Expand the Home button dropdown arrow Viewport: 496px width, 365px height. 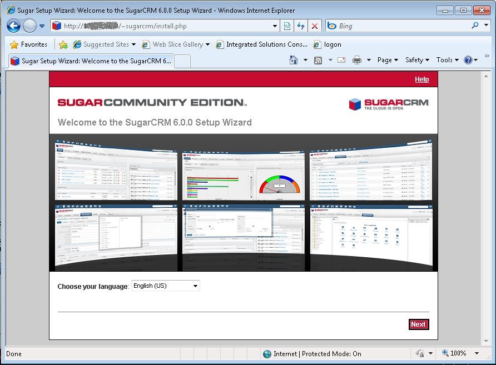[x=305, y=60]
